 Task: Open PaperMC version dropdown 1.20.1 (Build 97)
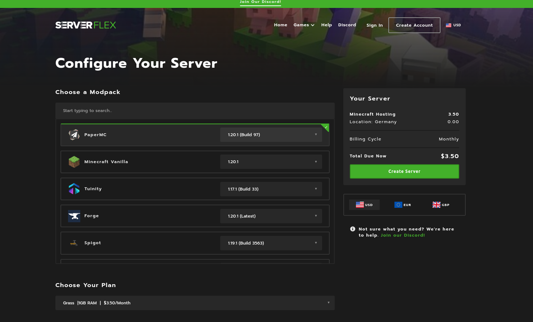point(271,135)
